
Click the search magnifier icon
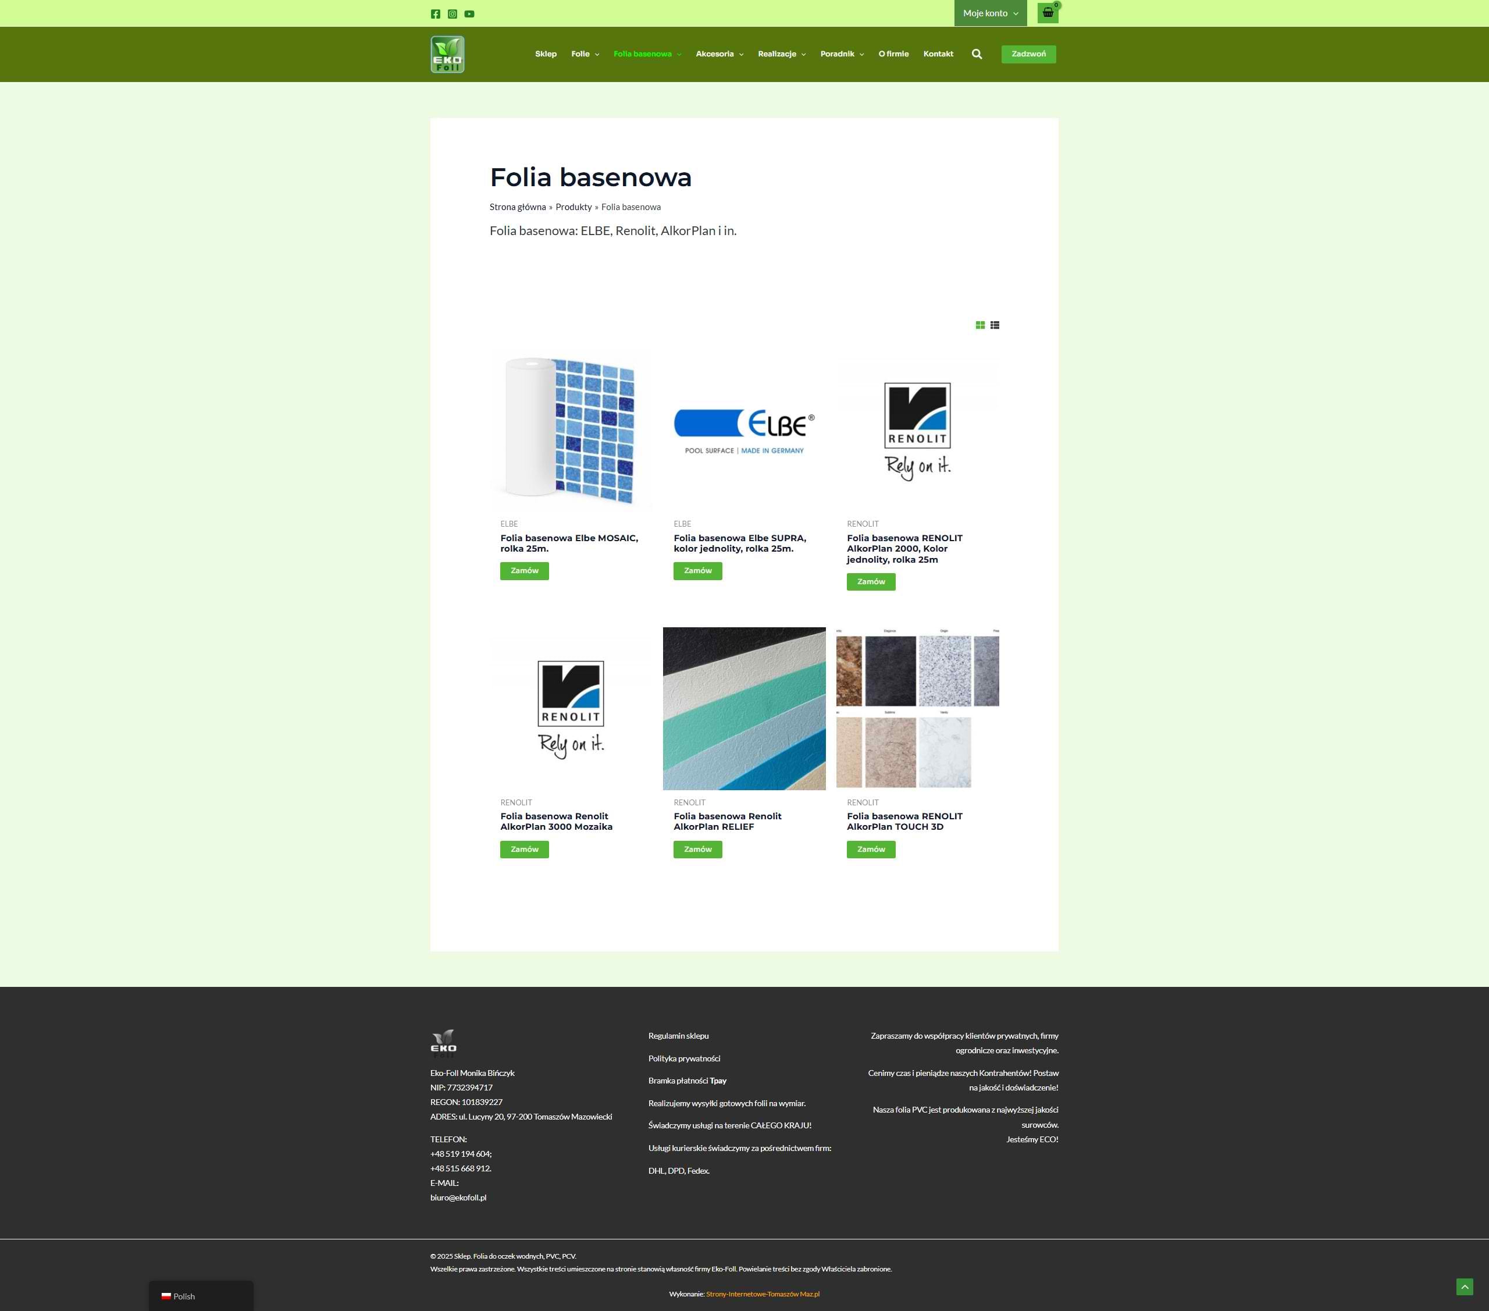pos(977,54)
